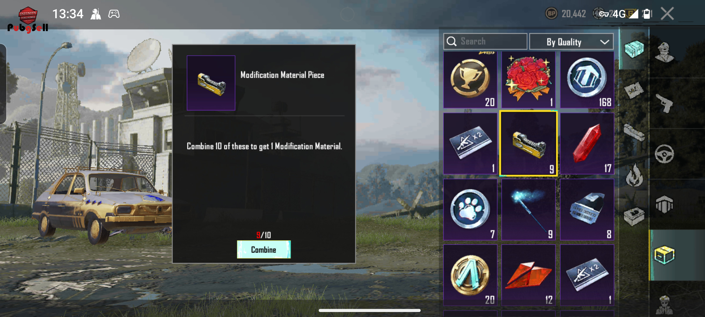The width and height of the screenshot is (705, 317).
Task: Select the red crystal item with count 17
Action: pos(587,144)
